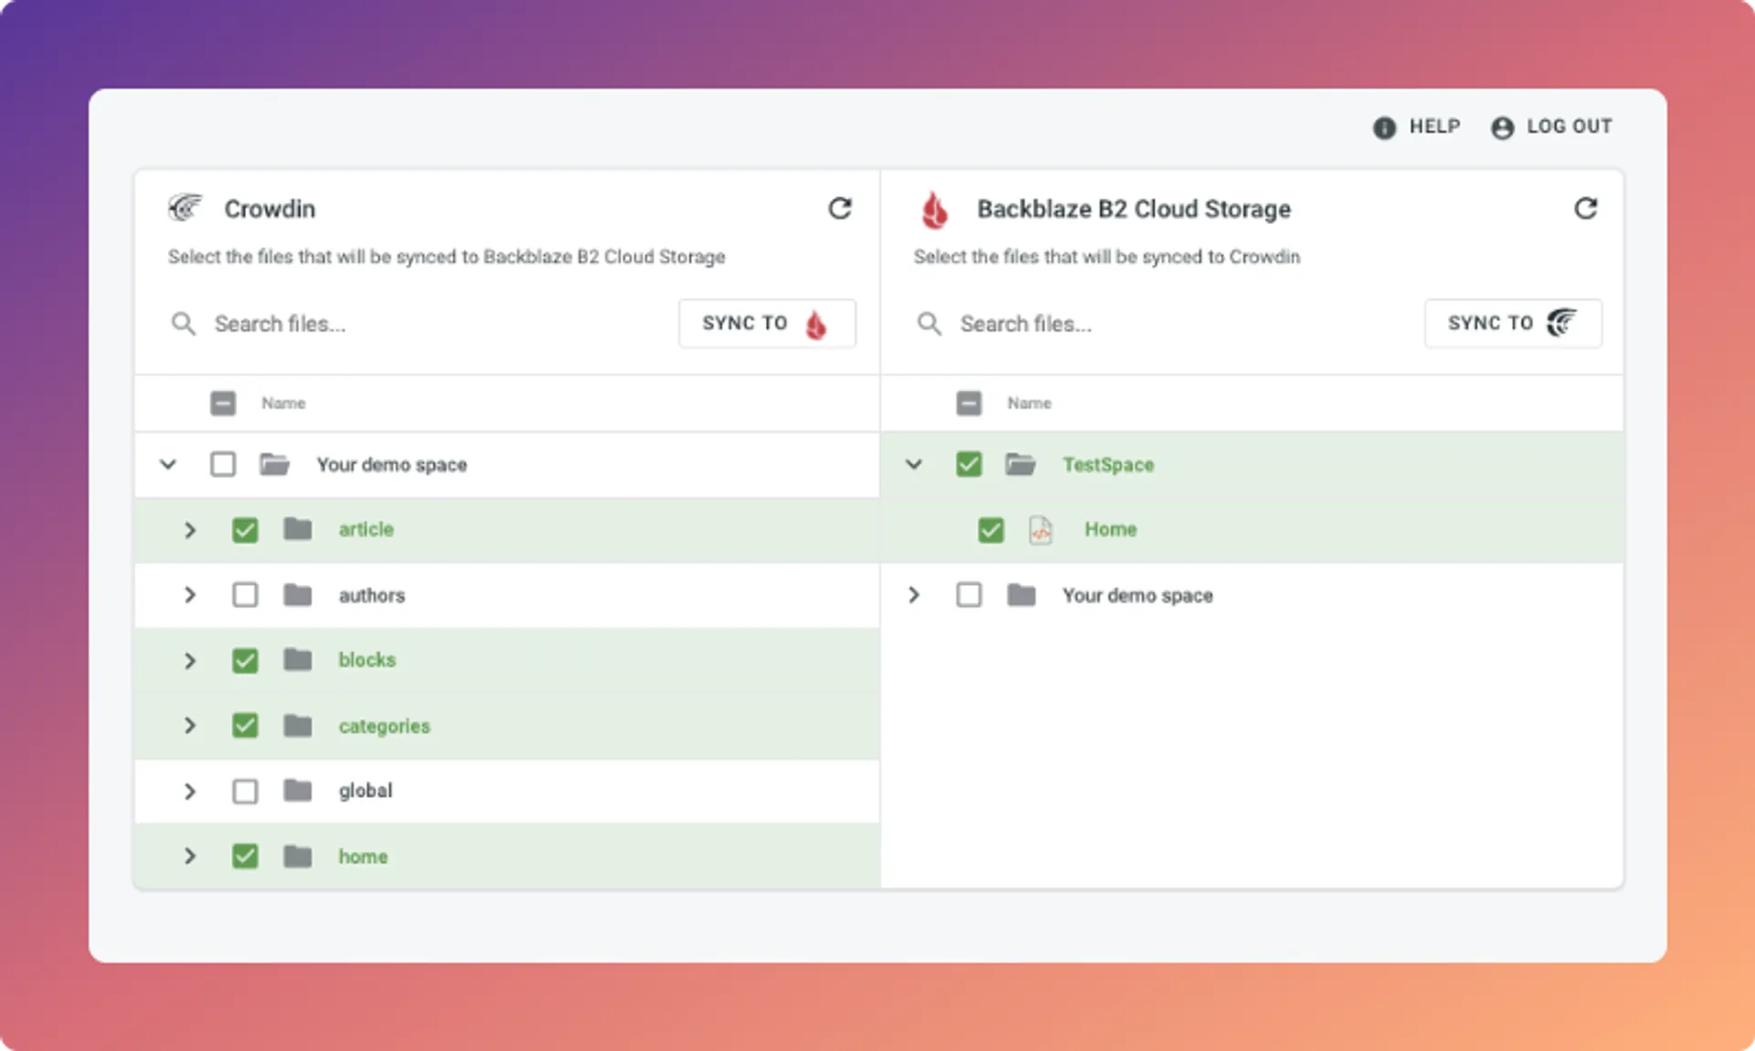The image size is (1755, 1051).
Task: Uncheck the categories folder checkbox
Action: (x=245, y=726)
